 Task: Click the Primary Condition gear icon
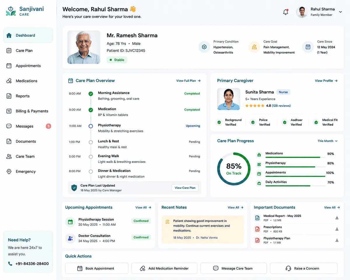[x=204, y=47]
